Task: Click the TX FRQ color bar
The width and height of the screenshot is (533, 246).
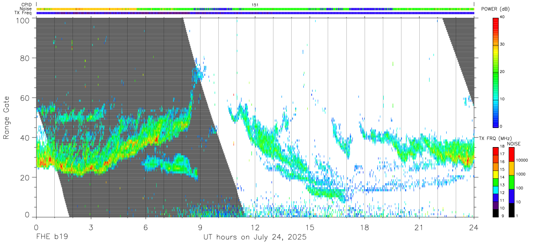Action: tap(495, 182)
